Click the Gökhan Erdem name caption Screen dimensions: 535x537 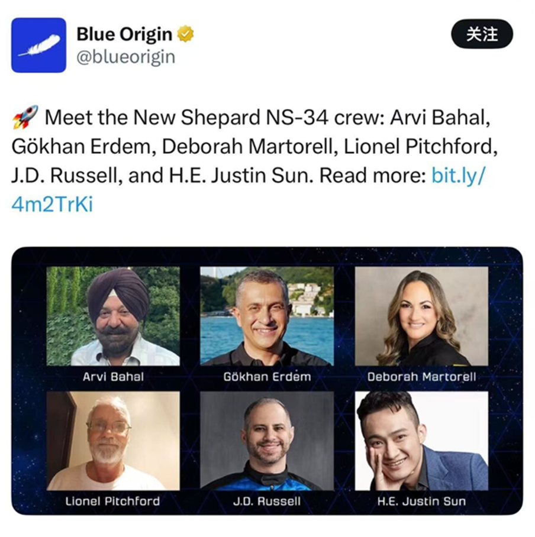[x=267, y=377]
